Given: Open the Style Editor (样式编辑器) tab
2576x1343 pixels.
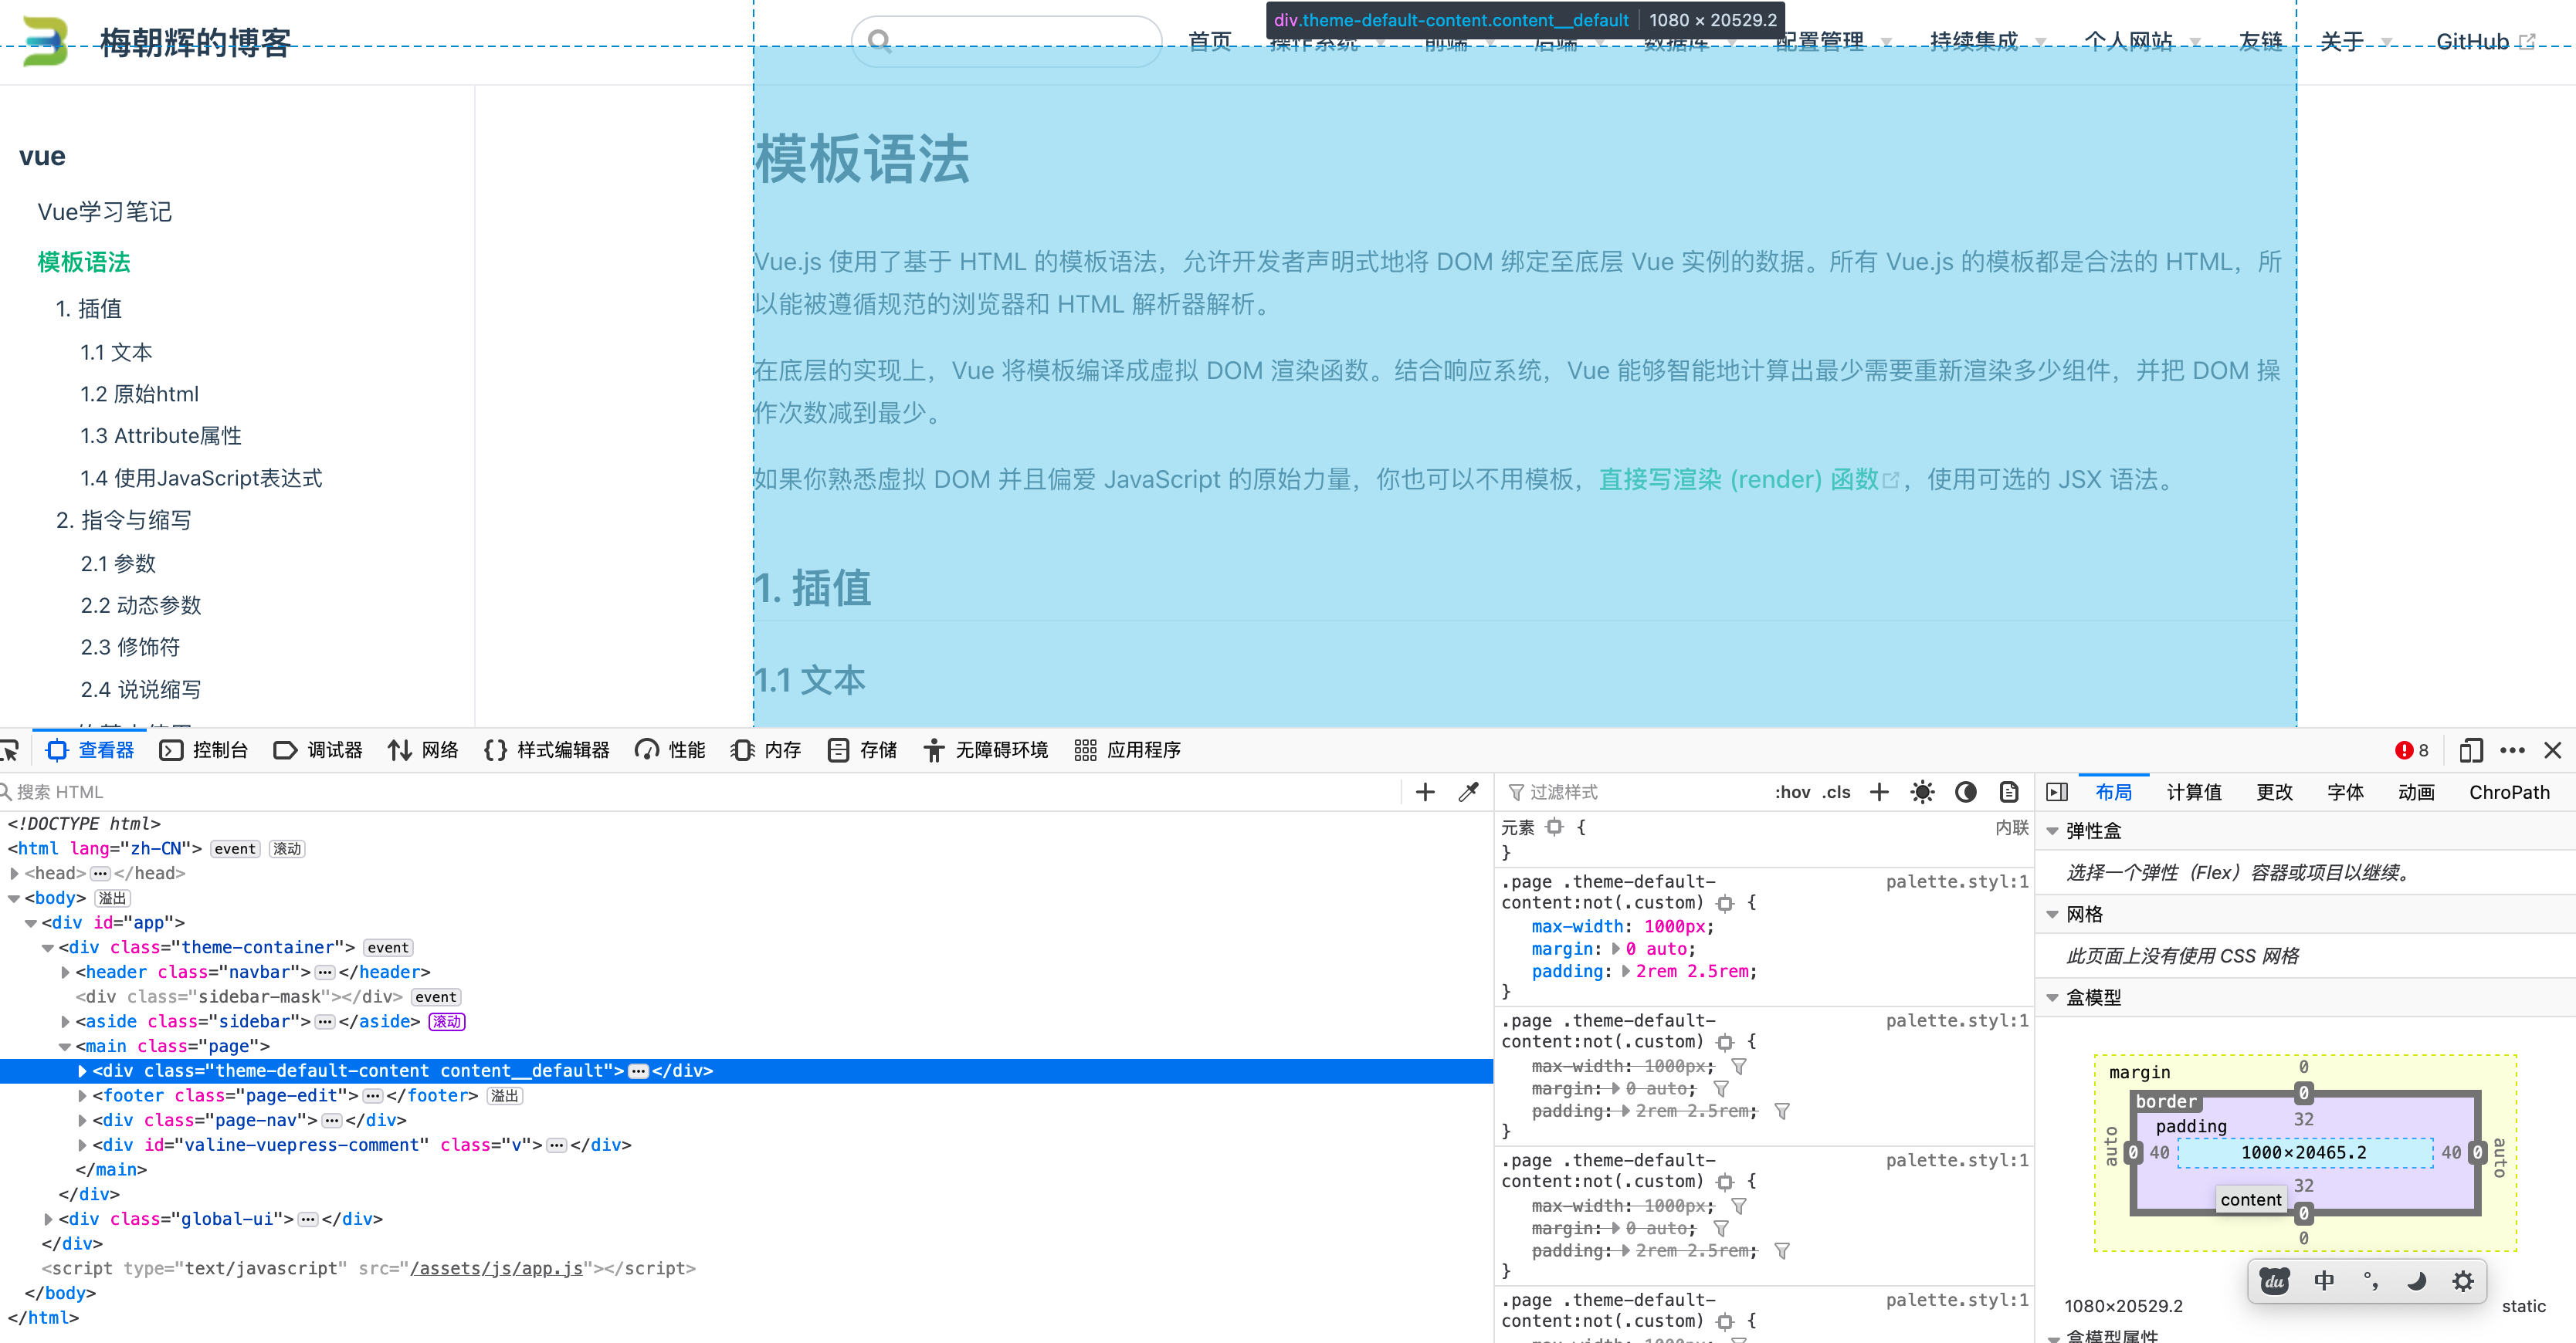Looking at the screenshot, I should tap(546, 750).
